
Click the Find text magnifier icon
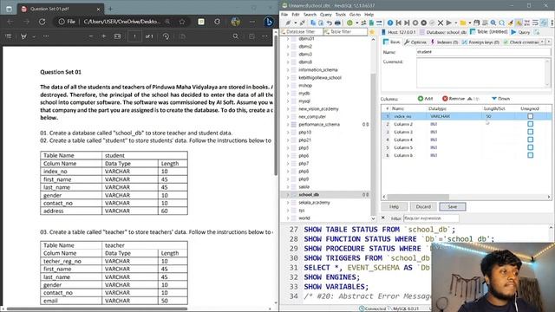493,23
